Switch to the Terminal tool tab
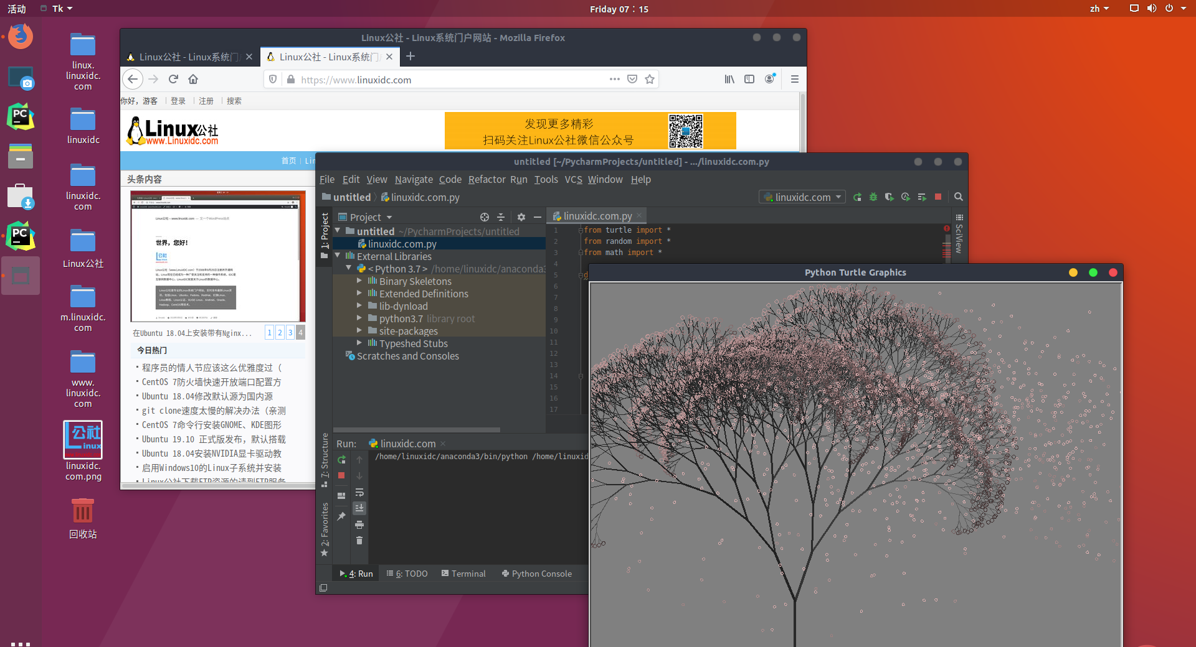The width and height of the screenshot is (1196, 647). (463, 574)
